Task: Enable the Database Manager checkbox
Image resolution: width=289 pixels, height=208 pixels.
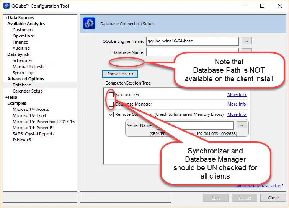Action: 111,104
